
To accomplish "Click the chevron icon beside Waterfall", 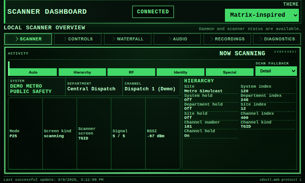I will [x=114, y=39].
